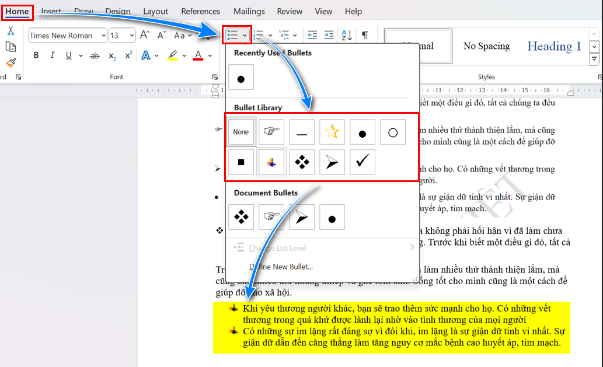603x367 pixels.
Task: Toggle Bold formatting
Action: pos(36,55)
